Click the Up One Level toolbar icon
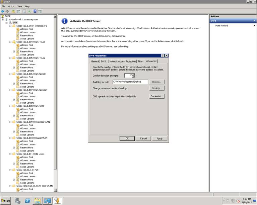This screenshot has height=205, width=257. (x=13, y=11)
